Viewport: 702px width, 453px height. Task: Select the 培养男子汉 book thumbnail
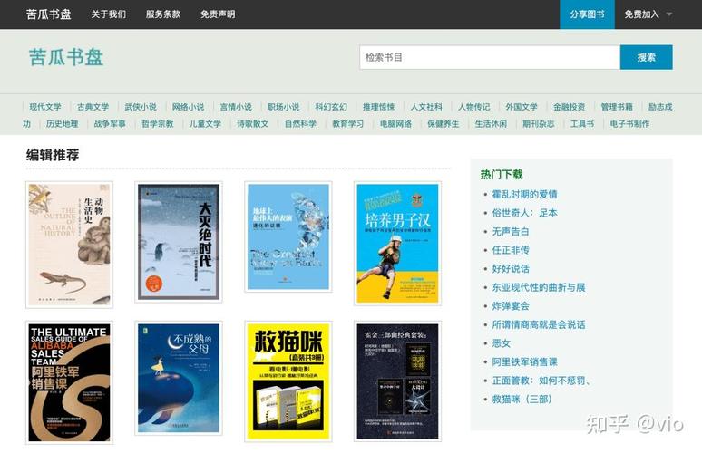click(397, 242)
